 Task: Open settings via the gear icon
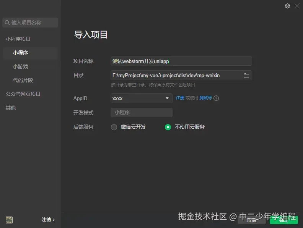click(x=287, y=6)
